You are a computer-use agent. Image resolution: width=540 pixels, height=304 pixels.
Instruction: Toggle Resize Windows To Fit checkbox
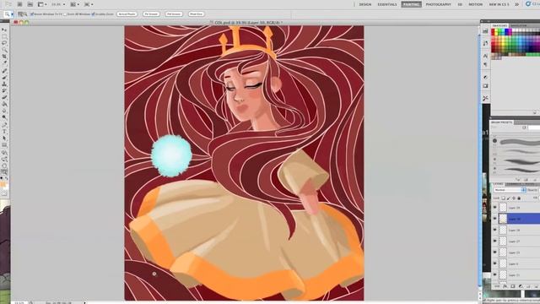pos(32,14)
